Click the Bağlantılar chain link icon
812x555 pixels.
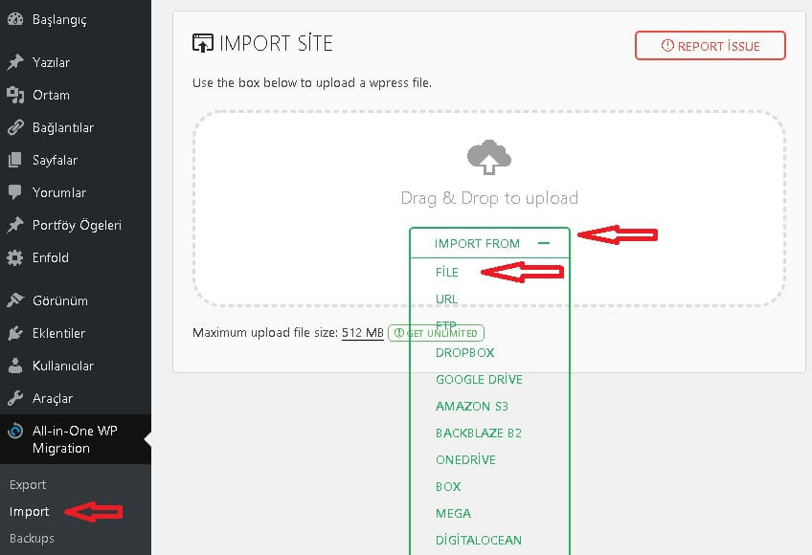(x=15, y=127)
